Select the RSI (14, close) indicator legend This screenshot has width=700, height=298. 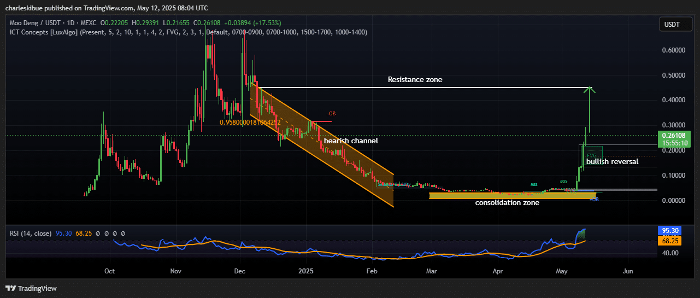click(x=30, y=233)
